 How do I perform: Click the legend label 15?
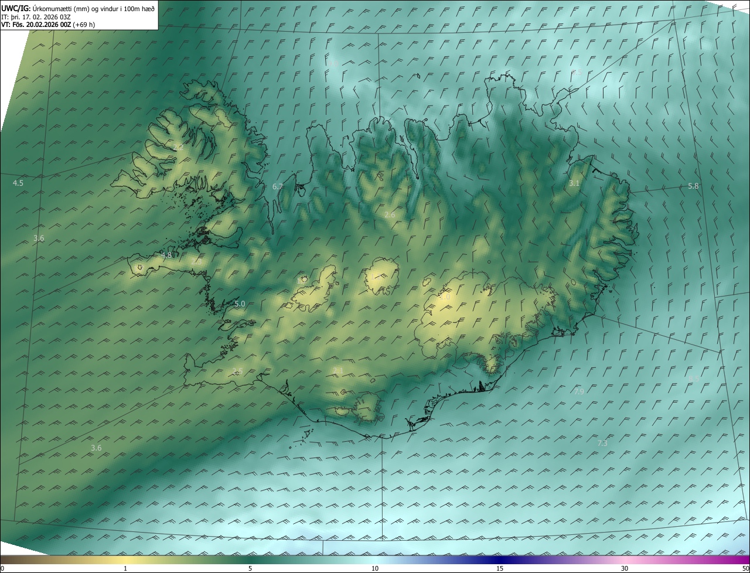pyautogui.click(x=500, y=569)
